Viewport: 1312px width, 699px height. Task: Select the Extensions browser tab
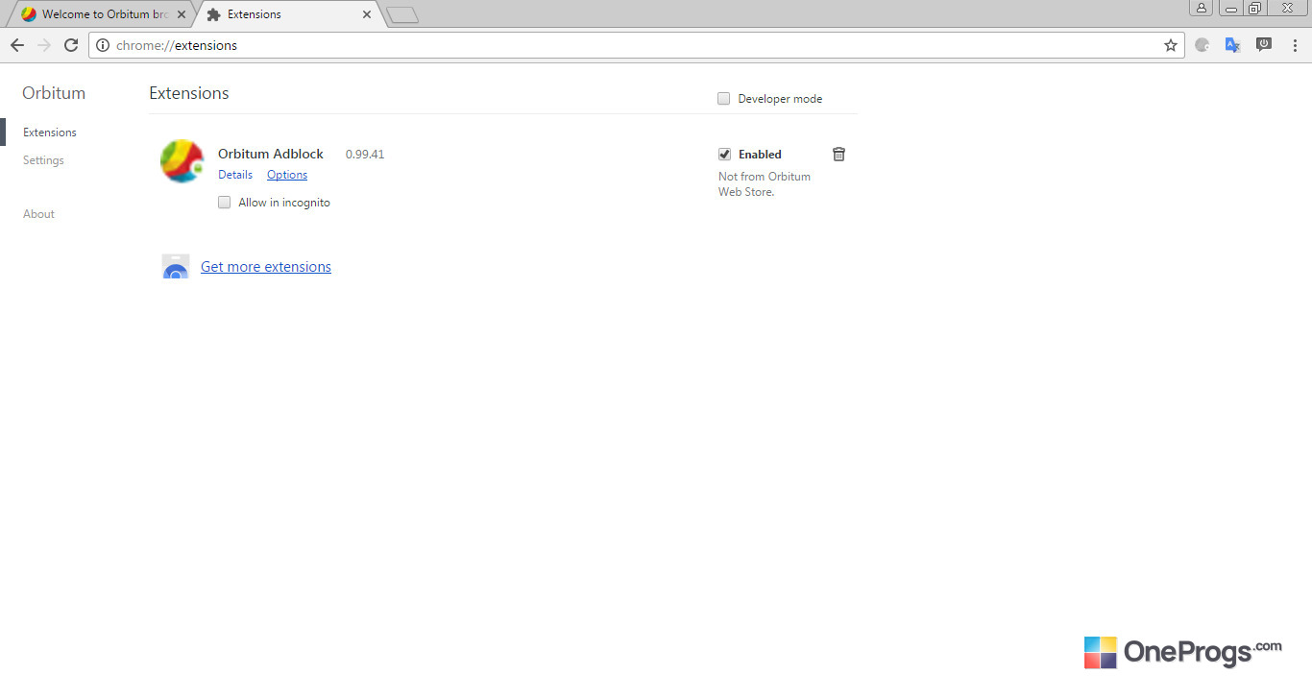pyautogui.click(x=290, y=14)
